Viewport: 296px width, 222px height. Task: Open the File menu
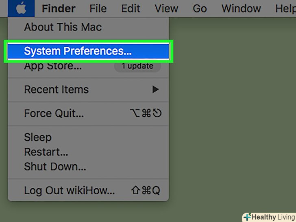tap(98, 9)
